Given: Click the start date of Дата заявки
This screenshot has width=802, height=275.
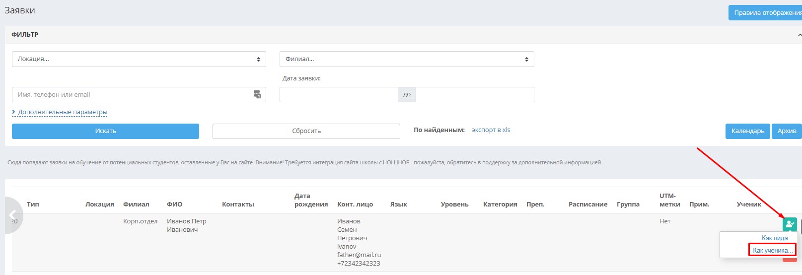Looking at the screenshot, I should 339,94.
